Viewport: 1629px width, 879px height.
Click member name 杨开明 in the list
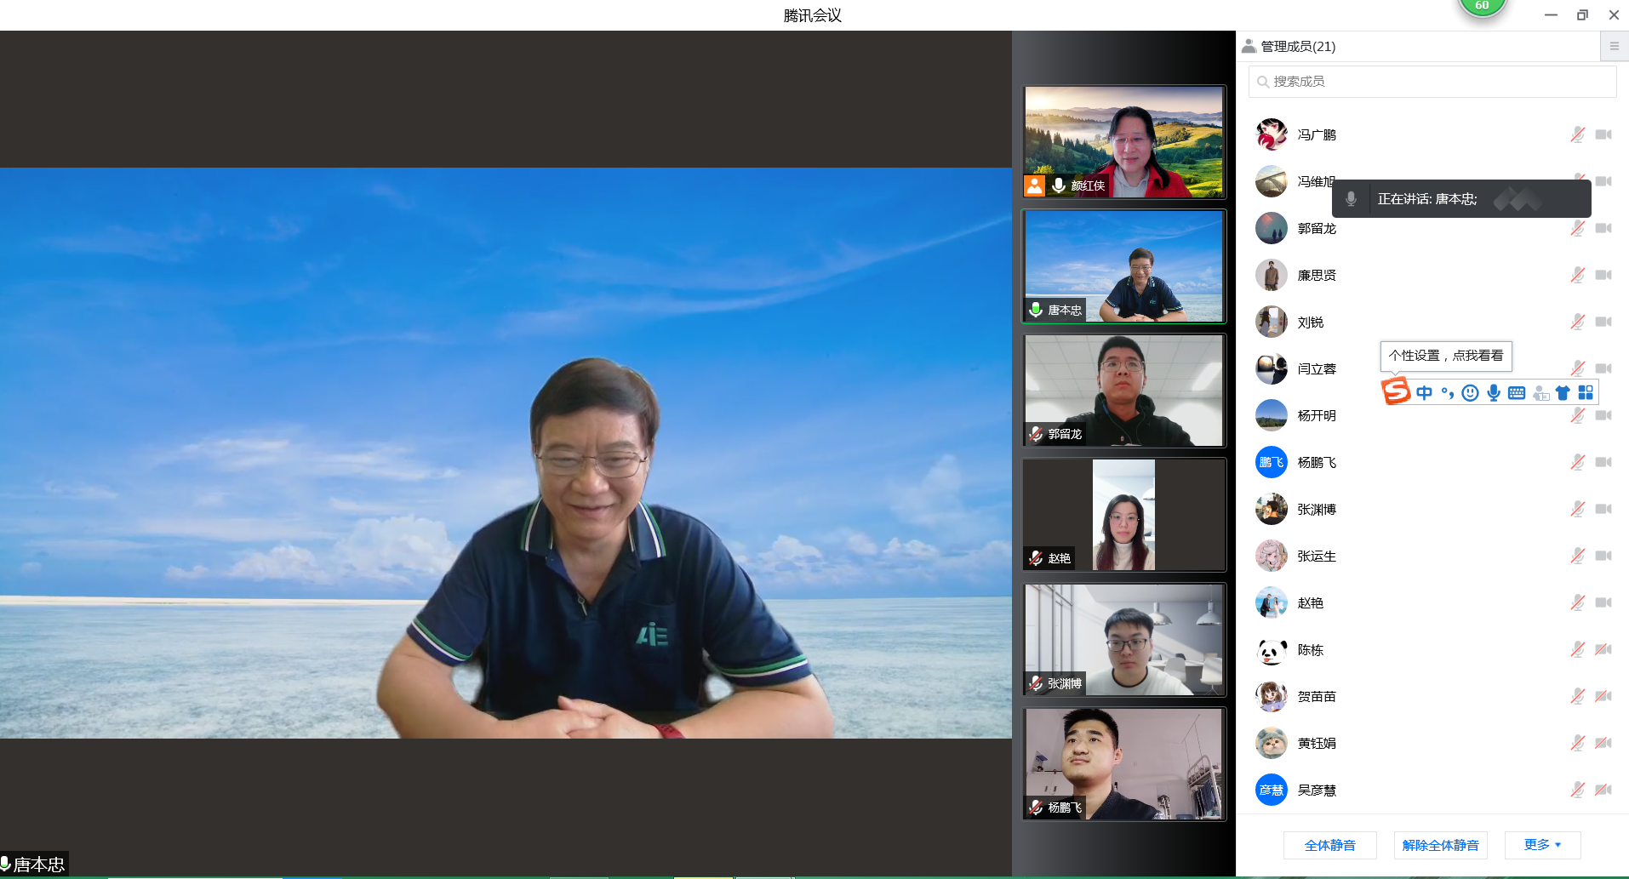click(x=1317, y=415)
